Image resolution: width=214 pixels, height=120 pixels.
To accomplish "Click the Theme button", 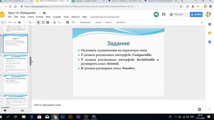I will (x=109, y=22).
